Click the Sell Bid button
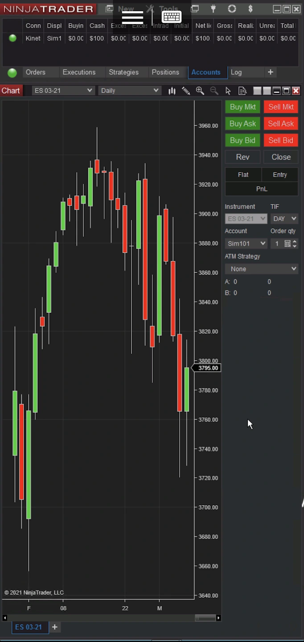The height and width of the screenshot is (642, 304). click(x=281, y=140)
